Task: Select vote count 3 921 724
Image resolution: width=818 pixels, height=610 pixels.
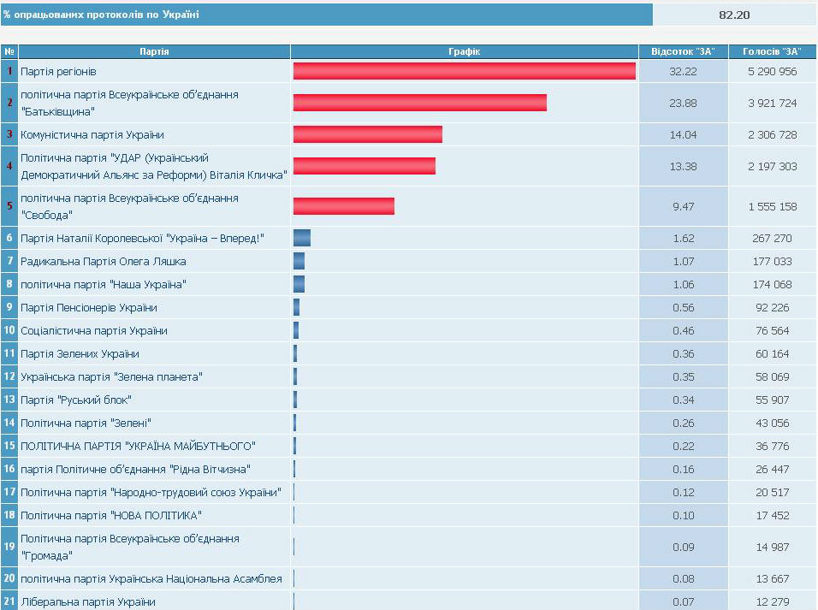Action: point(772,104)
